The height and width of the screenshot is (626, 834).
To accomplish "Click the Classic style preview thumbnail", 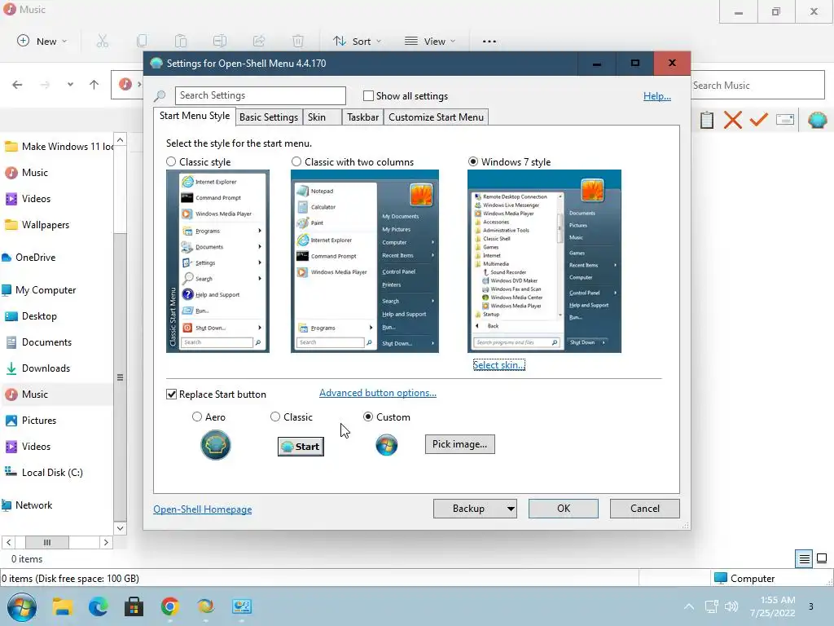I will coord(217,262).
